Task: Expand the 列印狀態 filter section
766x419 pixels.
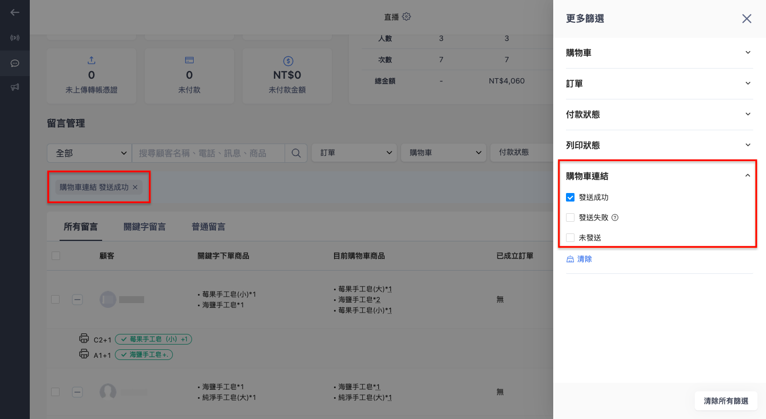Action: [659, 145]
